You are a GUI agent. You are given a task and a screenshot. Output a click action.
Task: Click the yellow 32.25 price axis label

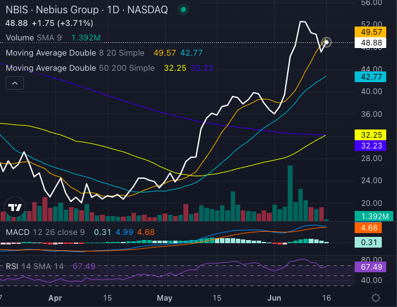tap(370, 135)
